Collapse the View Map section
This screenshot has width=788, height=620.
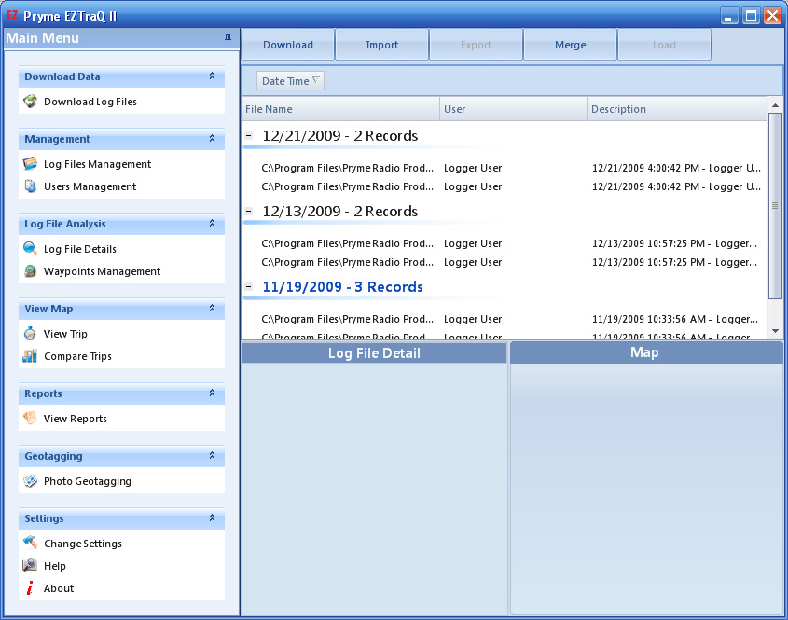tap(212, 308)
